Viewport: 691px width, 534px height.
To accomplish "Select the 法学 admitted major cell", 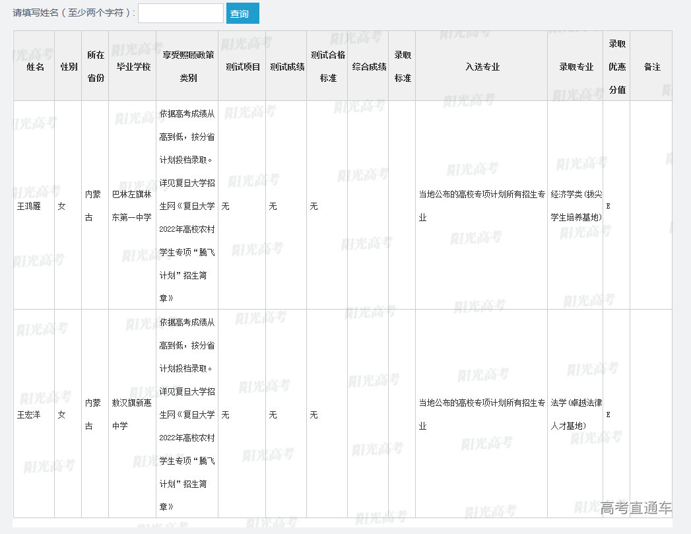I will pos(576,415).
